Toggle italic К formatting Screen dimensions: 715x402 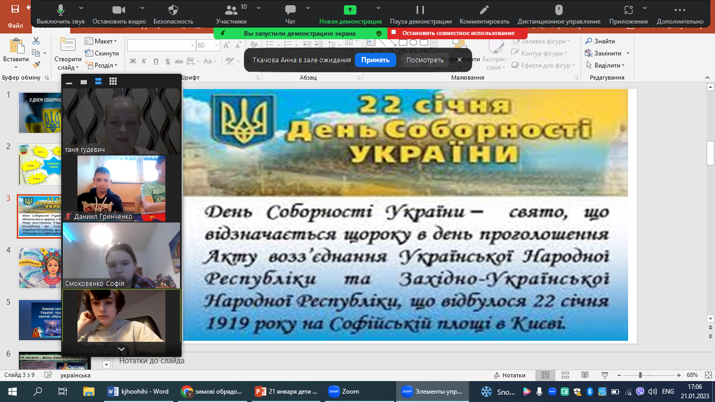pos(144,61)
